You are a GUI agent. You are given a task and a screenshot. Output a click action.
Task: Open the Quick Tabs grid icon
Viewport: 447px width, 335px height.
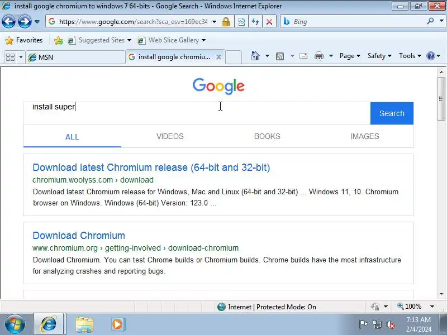coord(10,58)
